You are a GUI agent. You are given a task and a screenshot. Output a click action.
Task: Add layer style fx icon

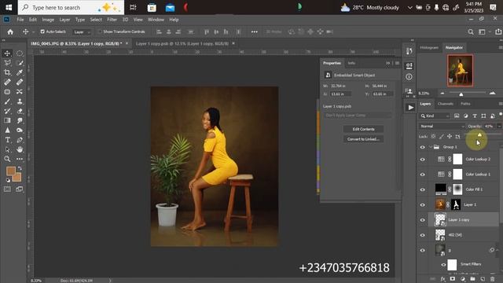pyautogui.click(x=443, y=279)
